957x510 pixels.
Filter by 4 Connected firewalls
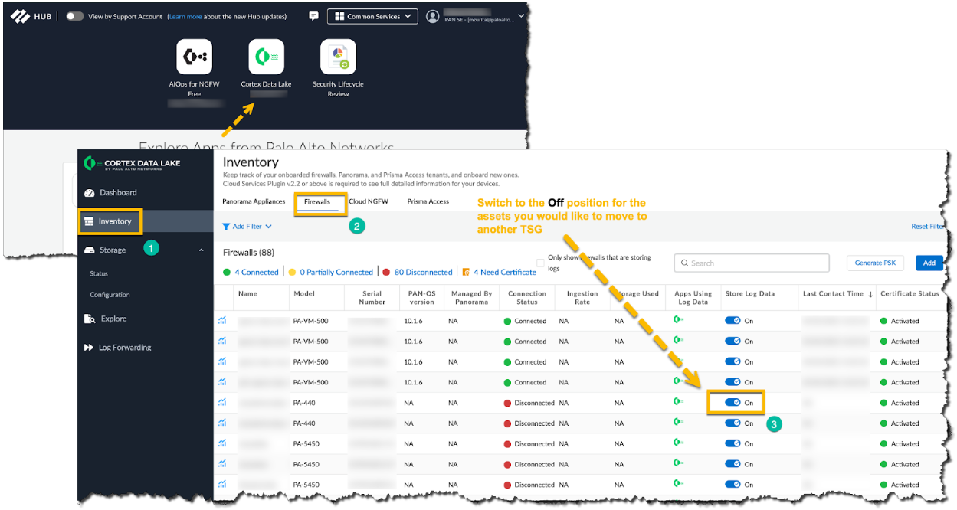[x=251, y=272]
